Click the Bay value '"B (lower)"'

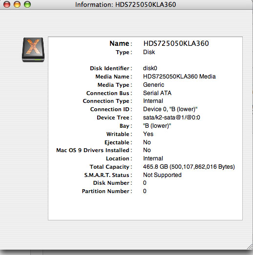tap(157, 126)
